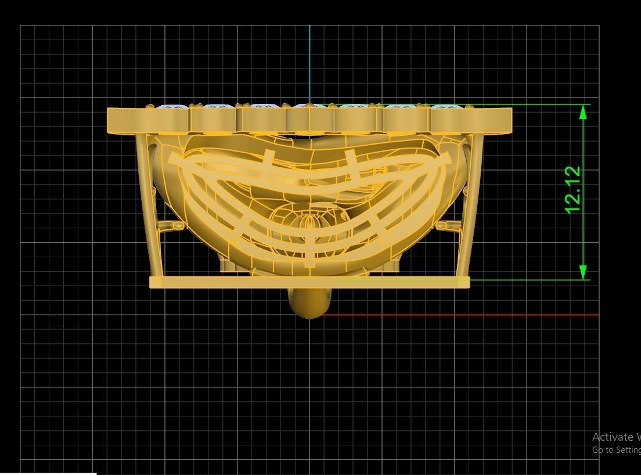Click the upper green dimension arrowhead
This screenshot has width=641, height=475.
pyautogui.click(x=584, y=113)
